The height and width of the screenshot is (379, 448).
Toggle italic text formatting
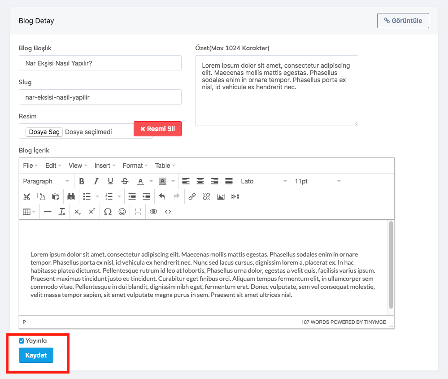[96, 181]
